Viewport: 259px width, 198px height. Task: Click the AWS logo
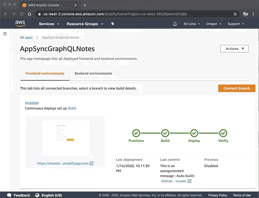pos(20,23)
